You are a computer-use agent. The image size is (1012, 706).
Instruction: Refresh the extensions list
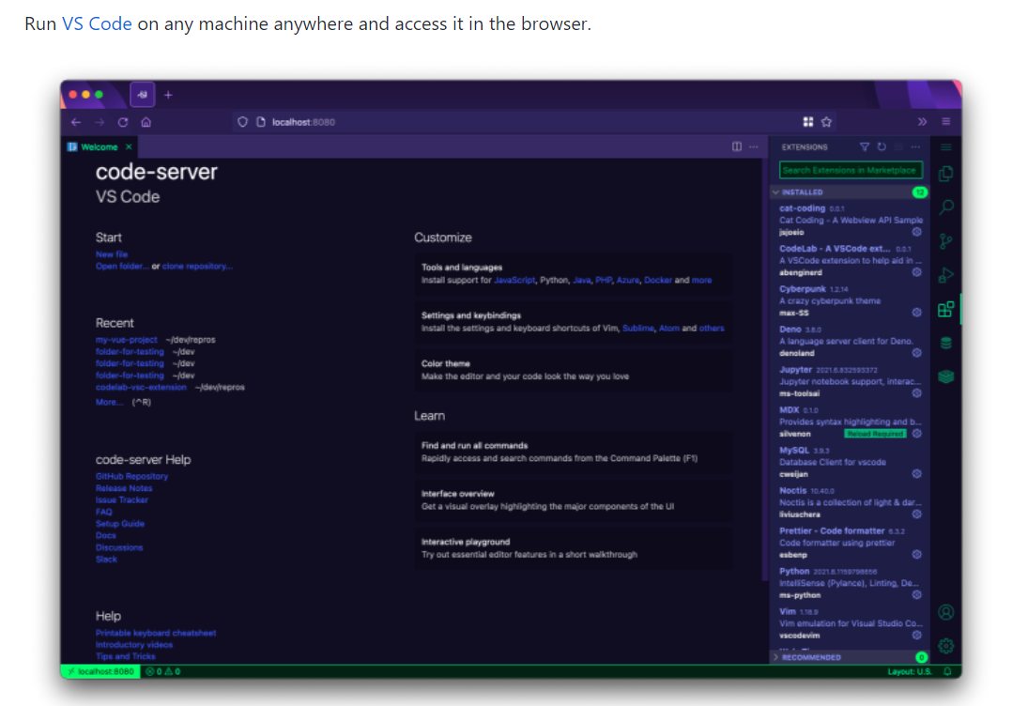pyautogui.click(x=881, y=147)
